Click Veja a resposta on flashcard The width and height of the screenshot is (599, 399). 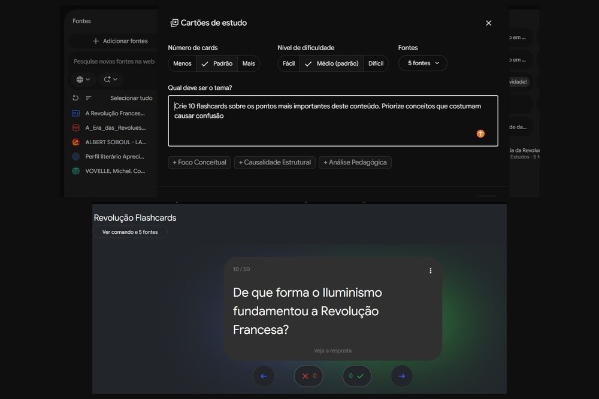click(x=332, y=351)
